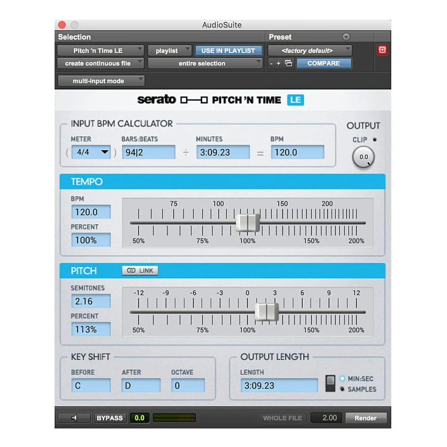Click the Pitch PERCENT field 113%

point(91,329)
